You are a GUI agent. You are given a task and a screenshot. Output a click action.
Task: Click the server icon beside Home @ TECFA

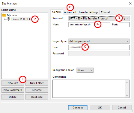pos(9,19)
